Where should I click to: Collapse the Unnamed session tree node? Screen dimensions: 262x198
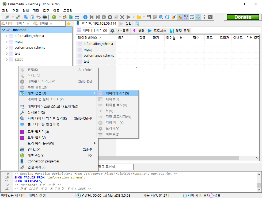(4, 30)
